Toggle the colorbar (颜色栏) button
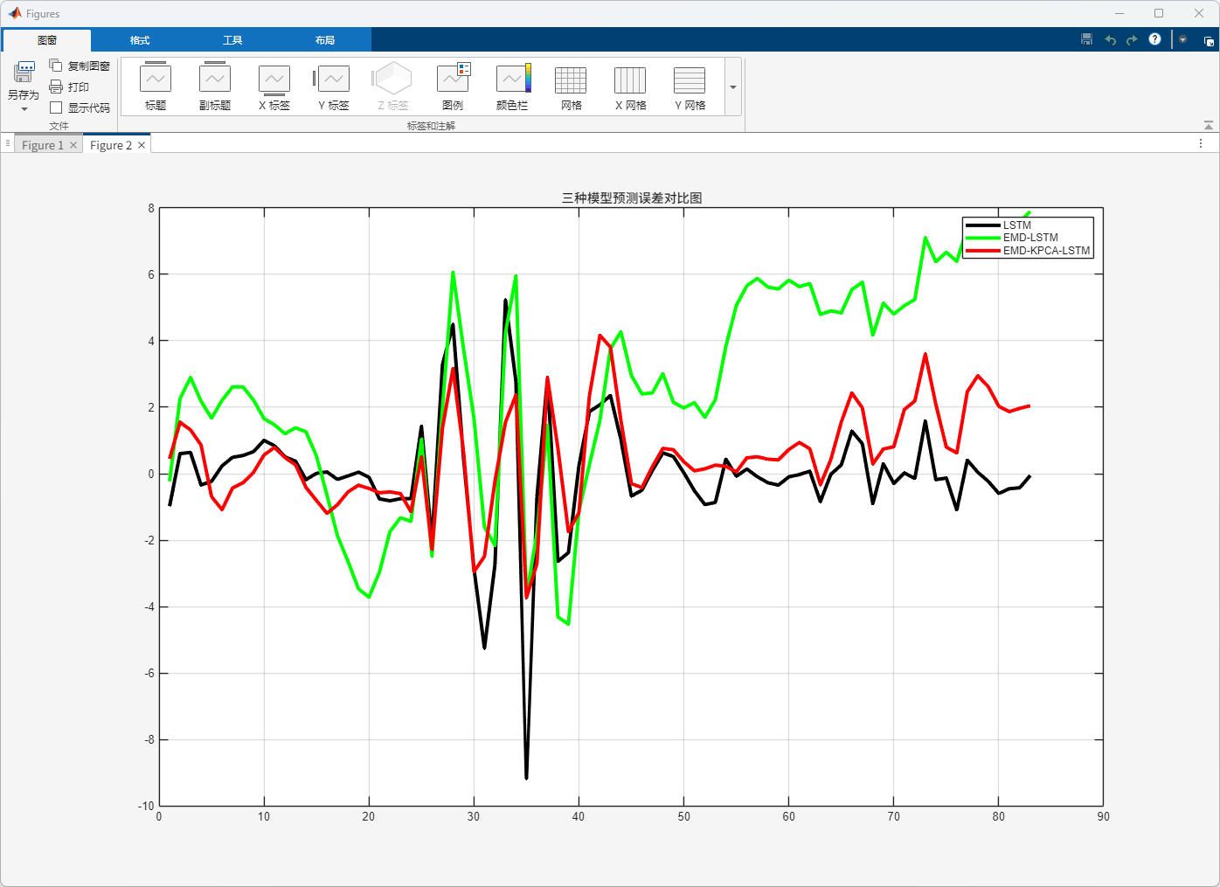 (x=512, y=86)
